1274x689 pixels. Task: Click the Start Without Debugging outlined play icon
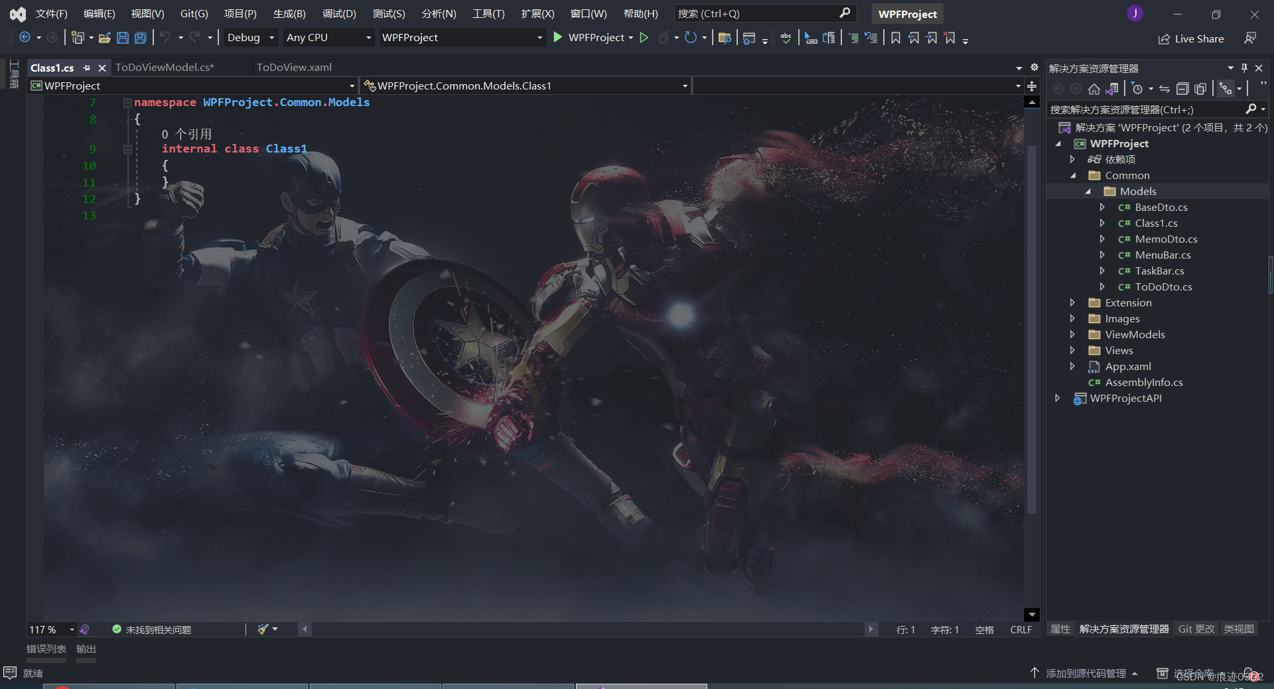coord(644,38)
